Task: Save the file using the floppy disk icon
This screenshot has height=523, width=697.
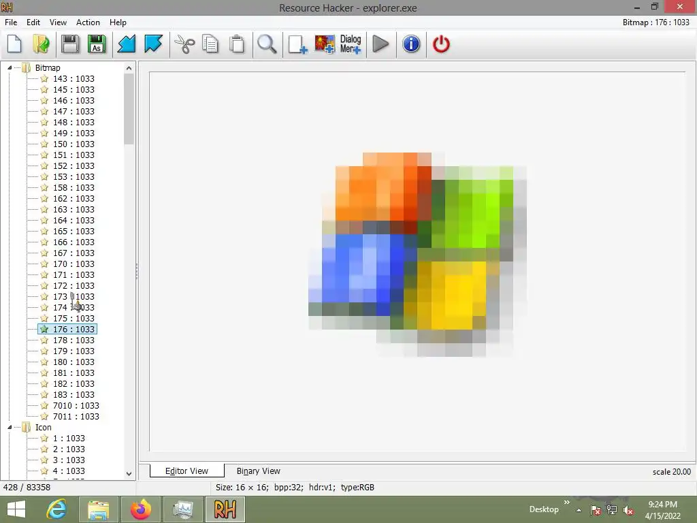Action: [70, 44]
